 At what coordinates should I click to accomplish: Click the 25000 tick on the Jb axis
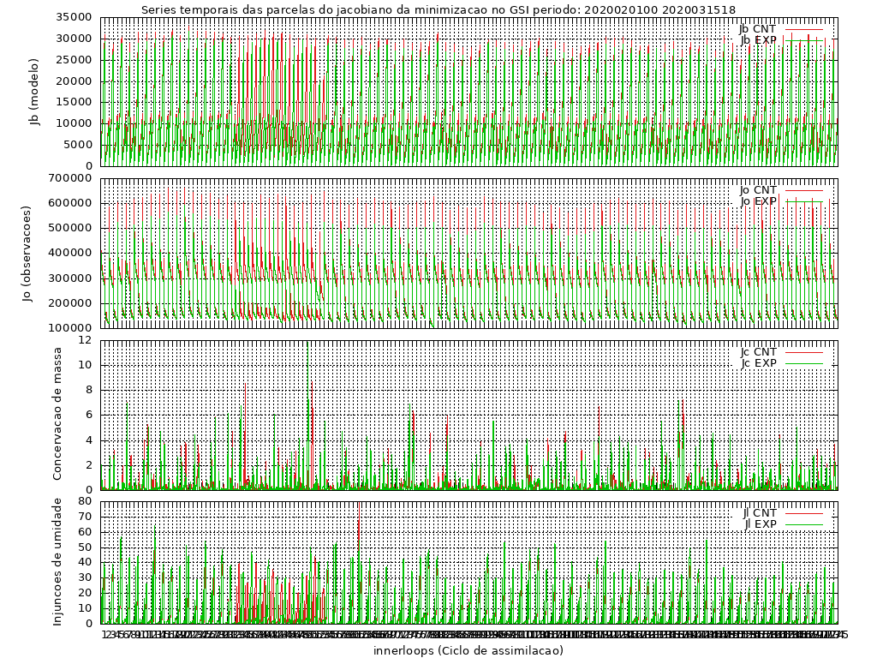(x=74, y=60)
